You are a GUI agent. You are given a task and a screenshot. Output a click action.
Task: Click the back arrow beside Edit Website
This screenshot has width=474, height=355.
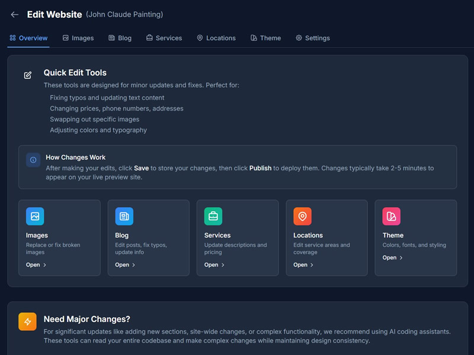point(15,15)
